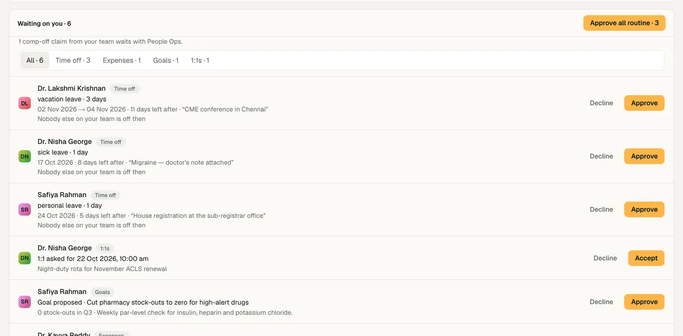
Task: Decline the 1:1 asked for 22 Oct
Action: click(605, 258)
